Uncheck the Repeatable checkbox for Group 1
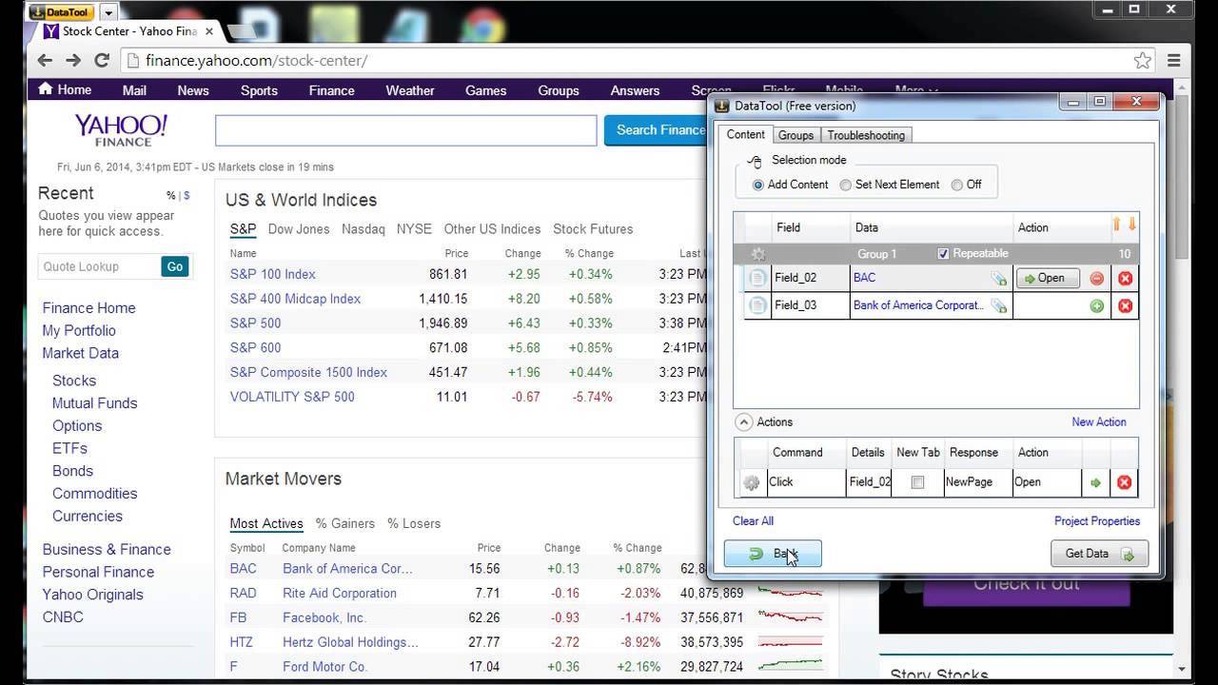The width and height of the screenshot is (1218, 685). [943, 254]
